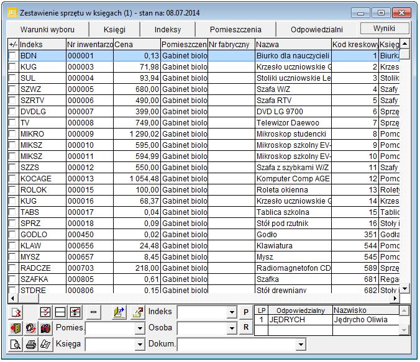Click inside the Pomies. input field

point(110,328)
